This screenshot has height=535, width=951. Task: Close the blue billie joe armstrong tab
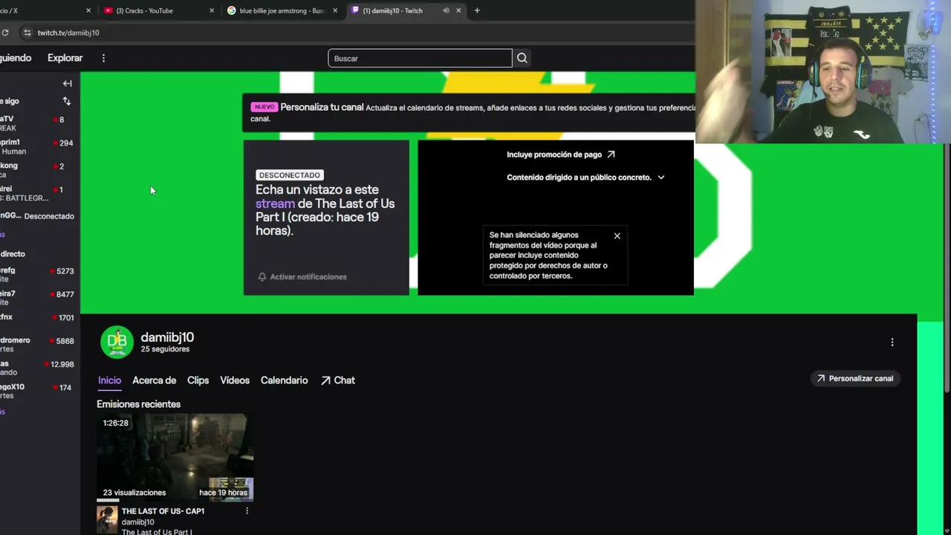coord(335,10)
